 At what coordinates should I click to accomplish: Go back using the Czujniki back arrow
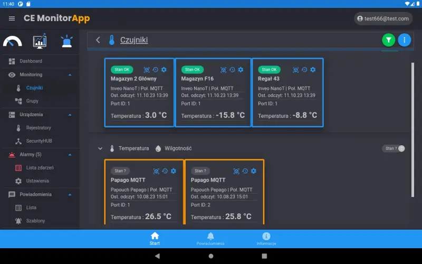(98, 40)
